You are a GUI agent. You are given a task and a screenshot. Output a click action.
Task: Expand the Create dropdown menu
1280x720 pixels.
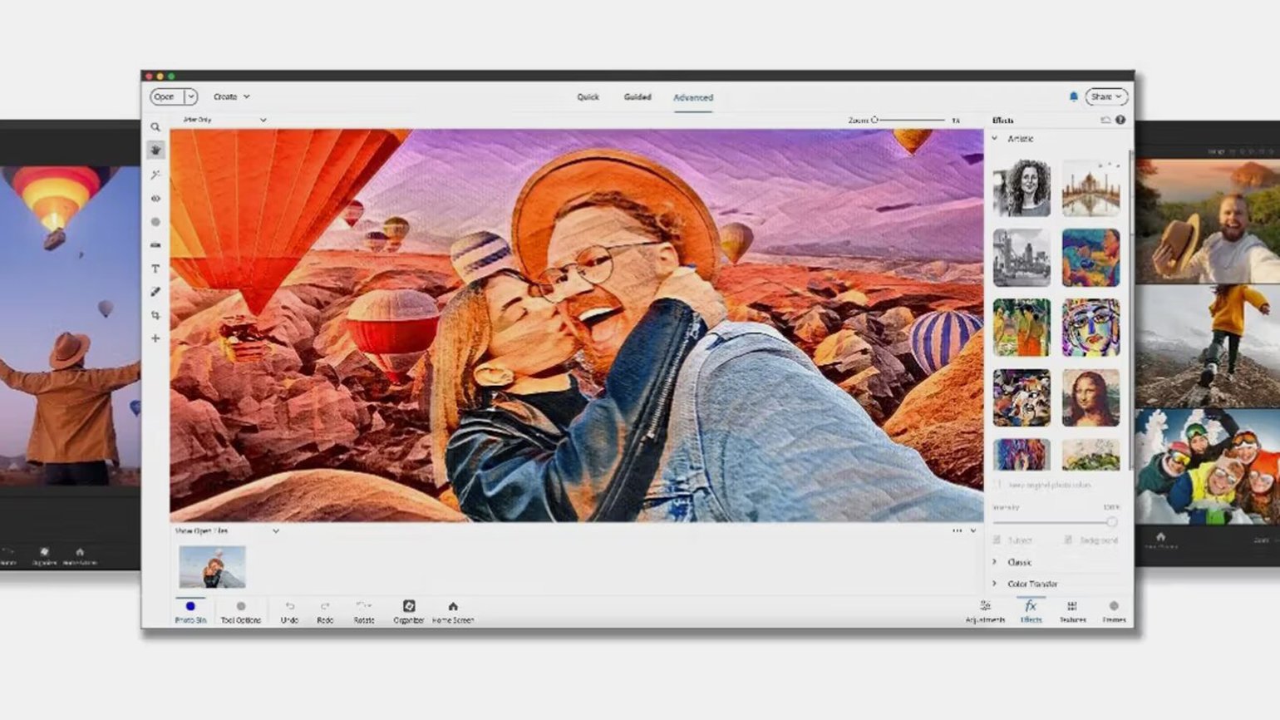point(231,96)
